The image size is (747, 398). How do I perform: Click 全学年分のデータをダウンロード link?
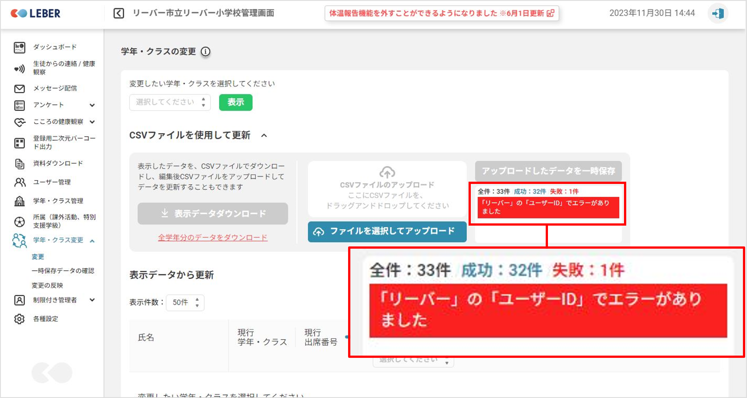point(212,238)
